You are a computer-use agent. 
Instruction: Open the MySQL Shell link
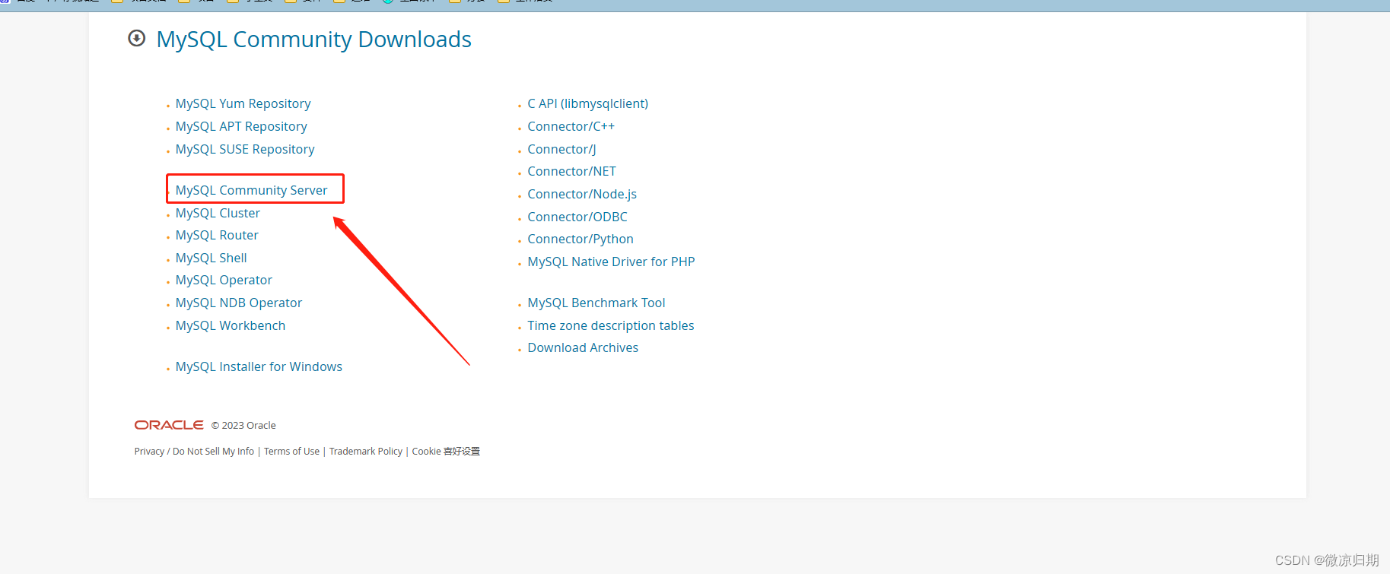211,258
